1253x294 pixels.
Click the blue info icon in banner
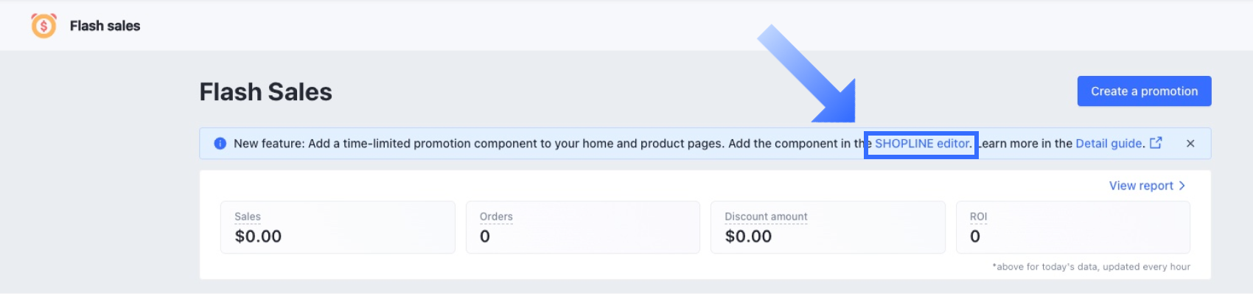pos(220,144)
